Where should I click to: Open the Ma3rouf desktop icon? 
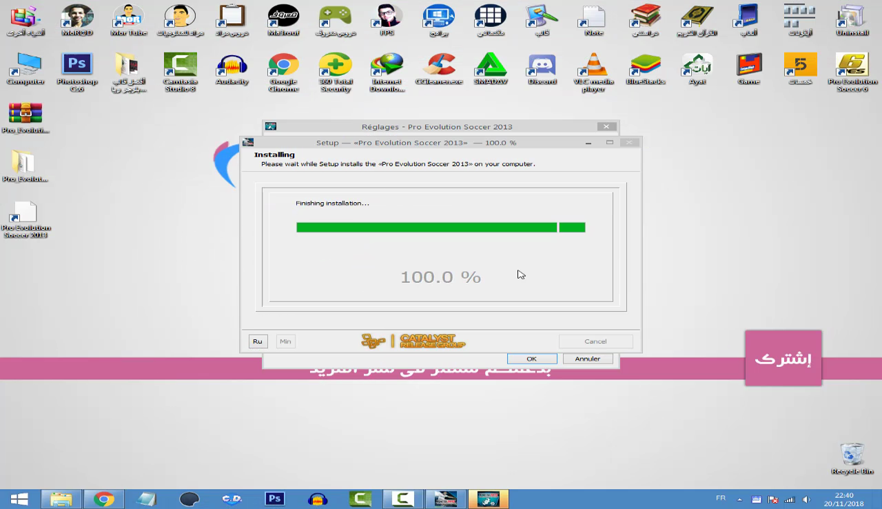click(283, 21)
